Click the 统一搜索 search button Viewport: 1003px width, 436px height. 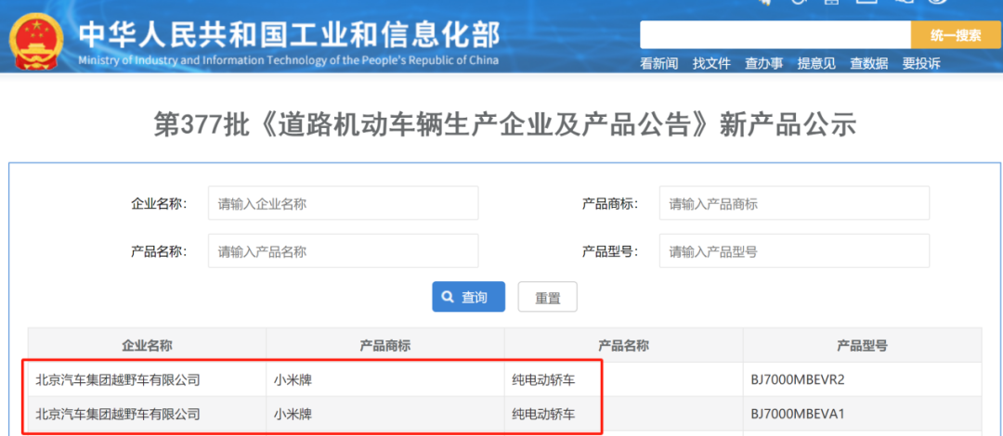[x=956, y=35]
